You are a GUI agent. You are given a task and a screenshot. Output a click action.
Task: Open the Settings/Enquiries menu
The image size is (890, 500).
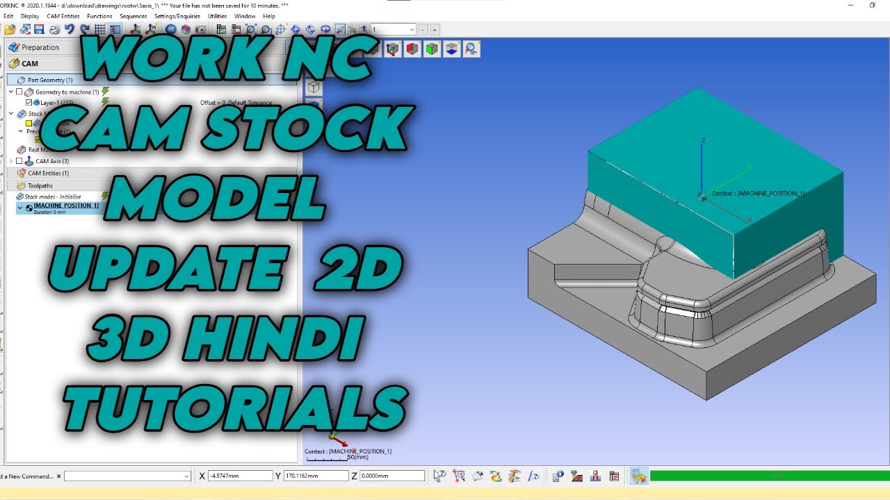point(177,16)
